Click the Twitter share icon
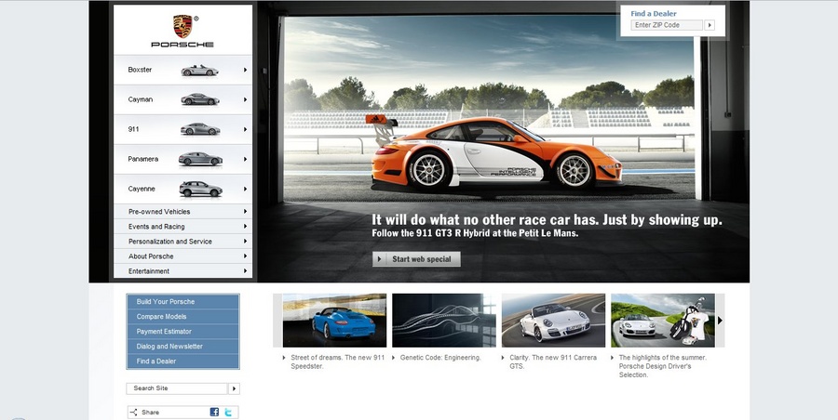Viewport: 838px width, 420px height. [228, 412]
